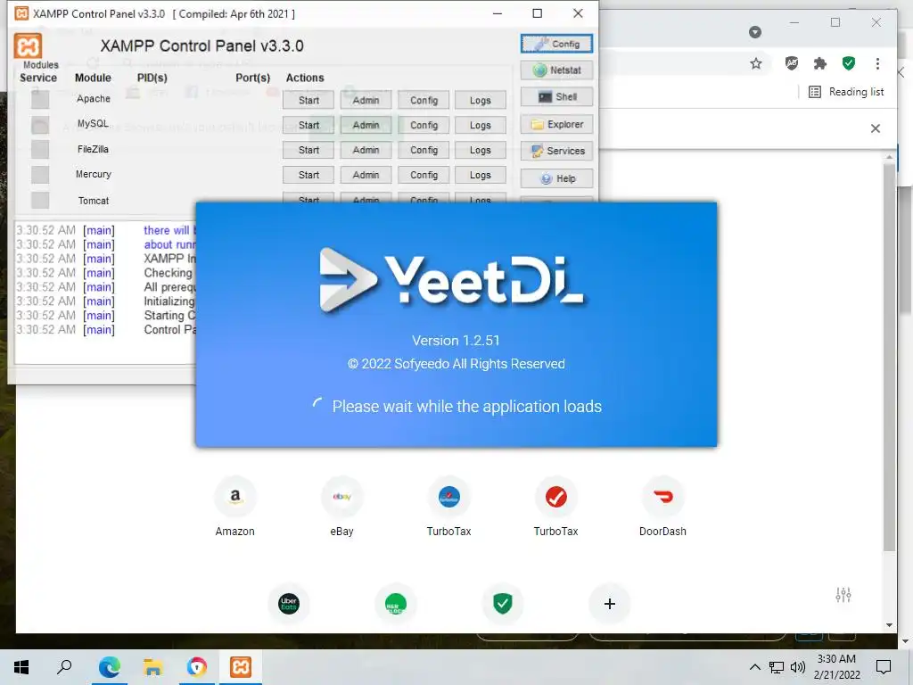913x685 pixels.
Task: Start the FileZilla module
Action: pyautogui.click(x=308, y=150)
